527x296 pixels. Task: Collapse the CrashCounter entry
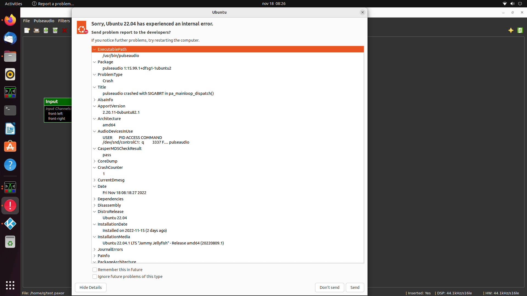[94, 167]
